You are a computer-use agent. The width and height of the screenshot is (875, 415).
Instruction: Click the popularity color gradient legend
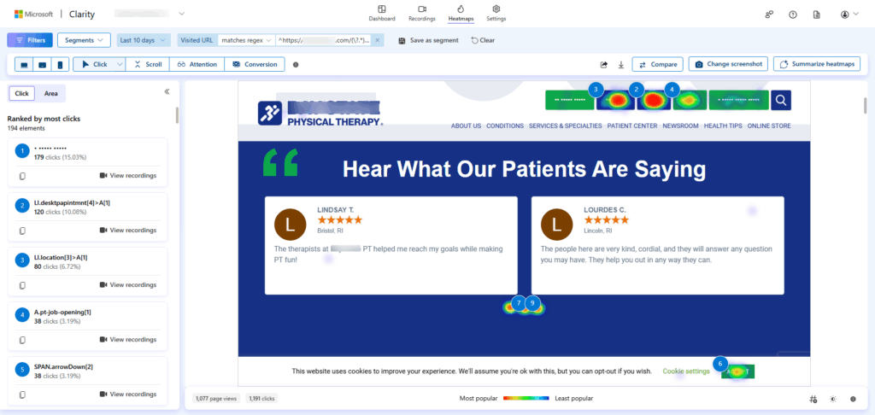tap(526, 399)
